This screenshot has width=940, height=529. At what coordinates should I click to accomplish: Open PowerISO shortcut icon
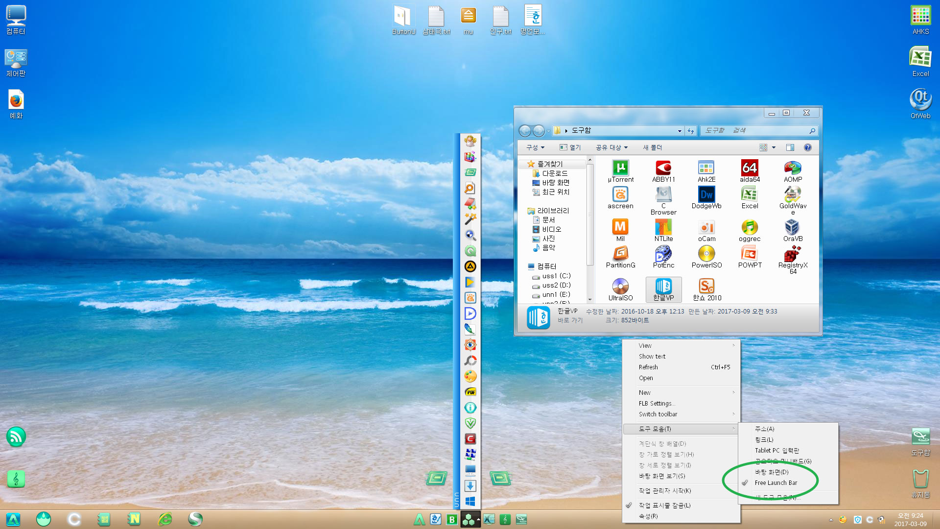pyautogui.click(x=706, y=257)
